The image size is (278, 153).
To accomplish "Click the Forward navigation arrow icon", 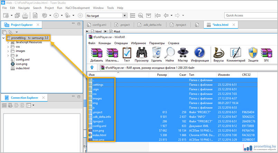I will [x=177, y=16].
